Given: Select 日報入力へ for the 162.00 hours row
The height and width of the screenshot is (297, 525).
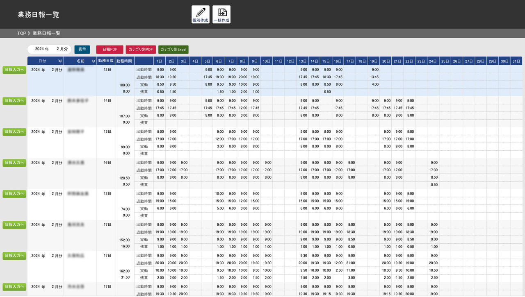Looking at the screenshot, I should point(14,256).
